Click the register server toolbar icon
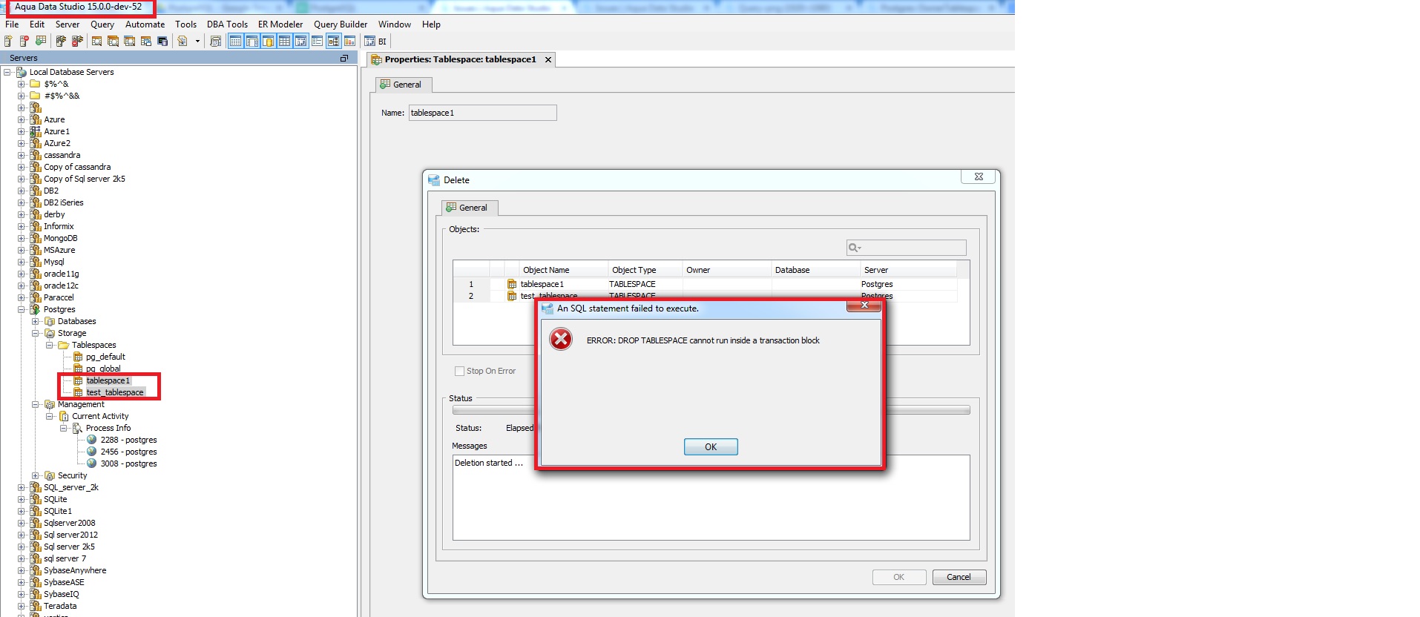Screen dimensions: 1420x617 8,41
